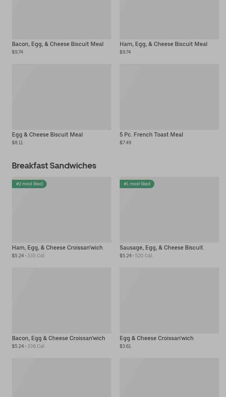The width and height of the screenshot is (226, 397).
Task: Open Ham, Egg, & Cheese Biscuit Meal title
Action: 163,44
